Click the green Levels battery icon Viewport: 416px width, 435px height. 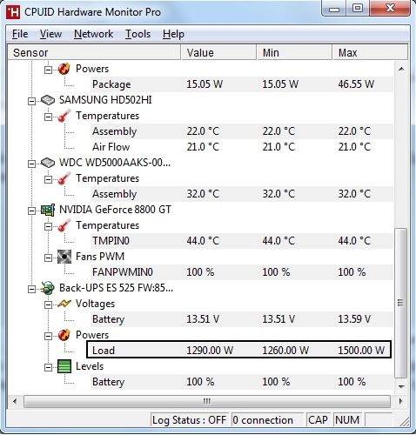64,366
